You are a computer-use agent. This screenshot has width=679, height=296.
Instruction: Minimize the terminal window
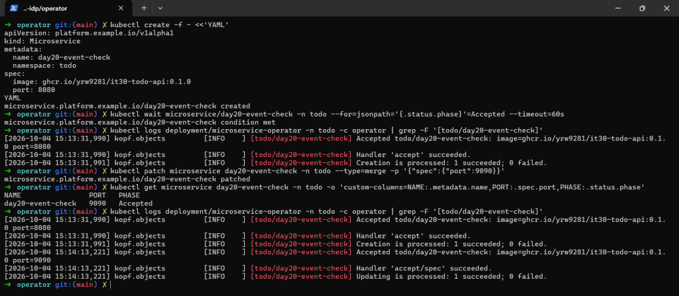pyautogui.click(x=617, y=8)
